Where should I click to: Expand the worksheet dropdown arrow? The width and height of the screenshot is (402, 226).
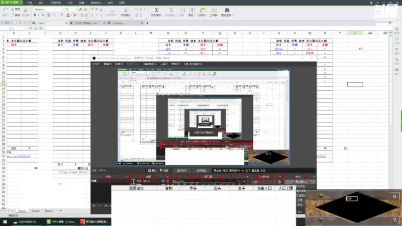218,16
